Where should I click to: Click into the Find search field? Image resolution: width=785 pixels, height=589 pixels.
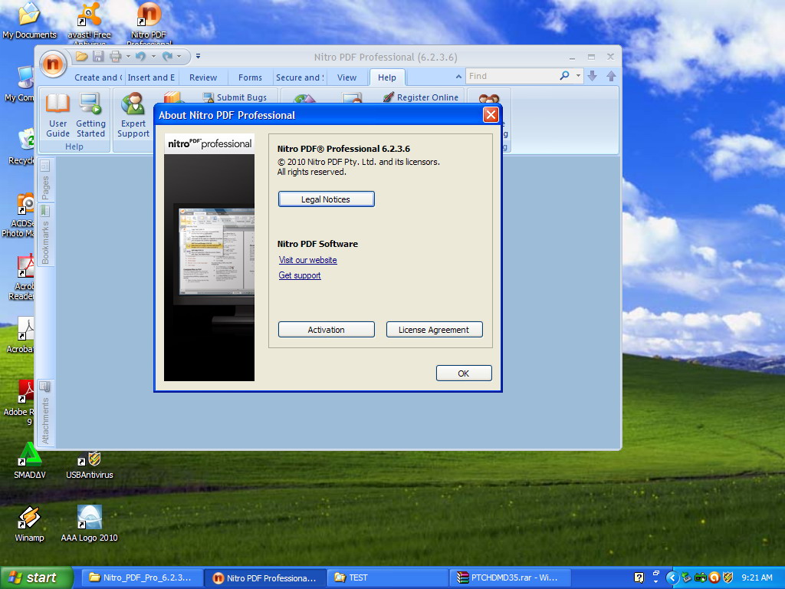[511, 76]
